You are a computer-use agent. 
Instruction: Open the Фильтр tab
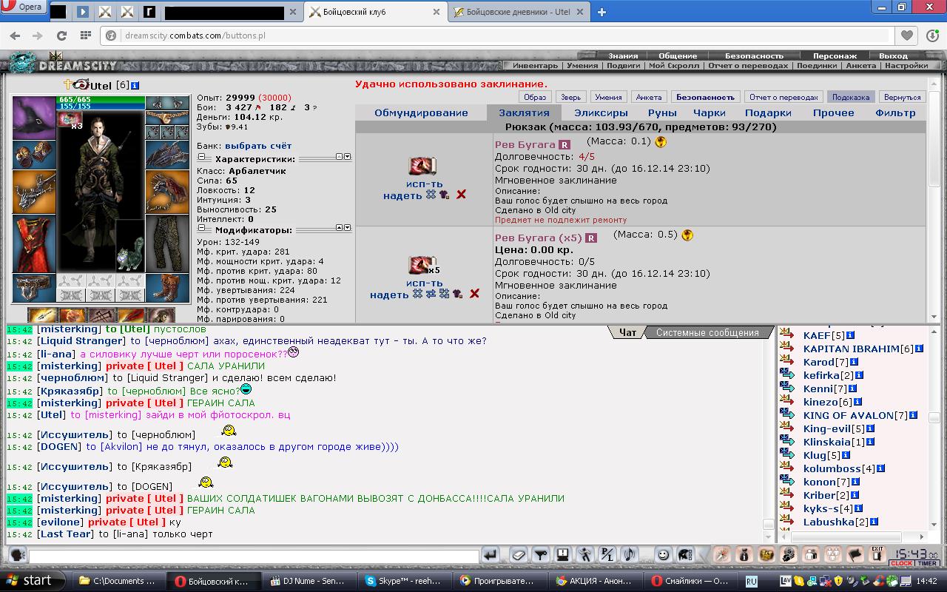pyautogui.click(x=895, y=112)
